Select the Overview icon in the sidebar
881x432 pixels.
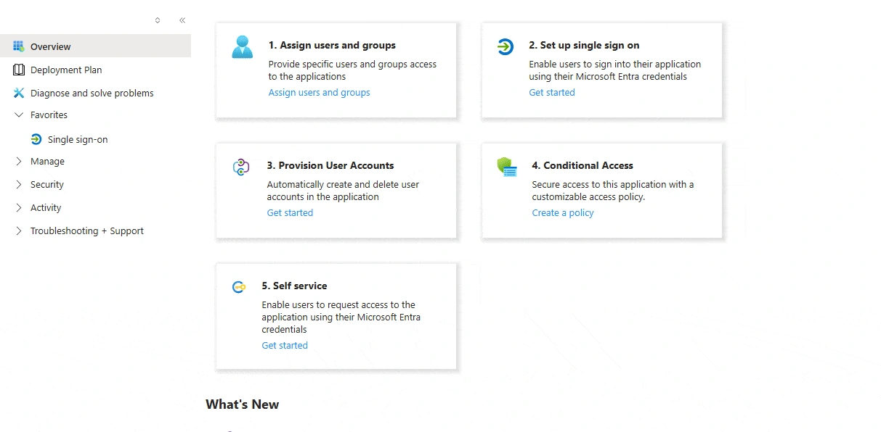click(17, 46)
